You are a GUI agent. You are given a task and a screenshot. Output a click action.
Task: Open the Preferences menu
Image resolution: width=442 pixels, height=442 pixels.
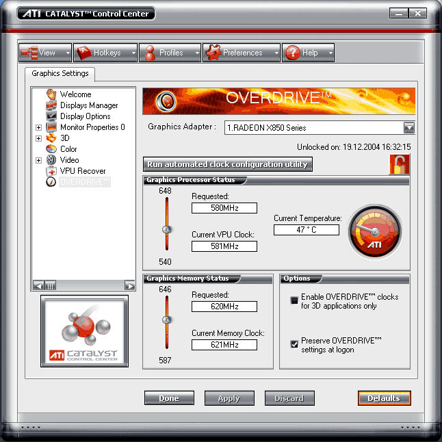pyautogui.click(x=242, y=53)
